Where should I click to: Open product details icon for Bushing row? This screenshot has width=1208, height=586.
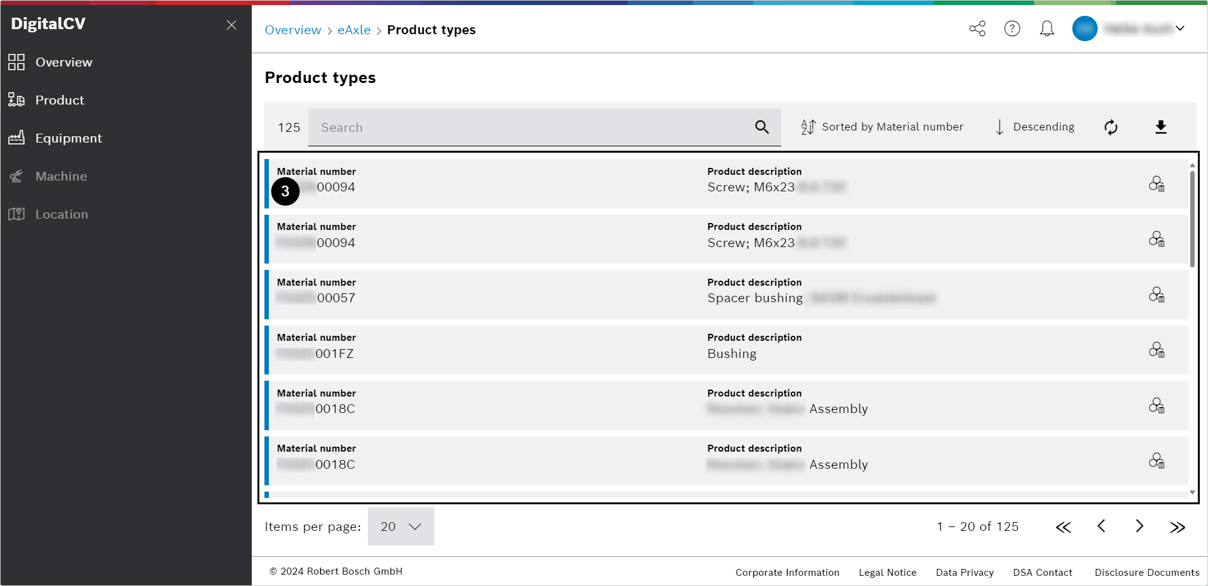click(1157, 350)
